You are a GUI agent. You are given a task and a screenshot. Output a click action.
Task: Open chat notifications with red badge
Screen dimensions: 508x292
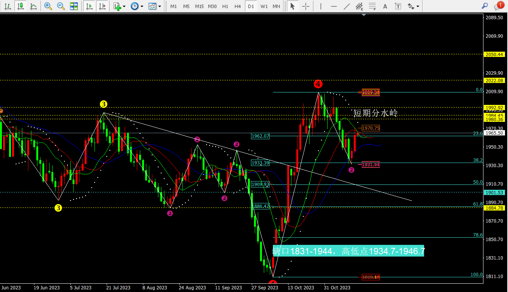point(499,6)
